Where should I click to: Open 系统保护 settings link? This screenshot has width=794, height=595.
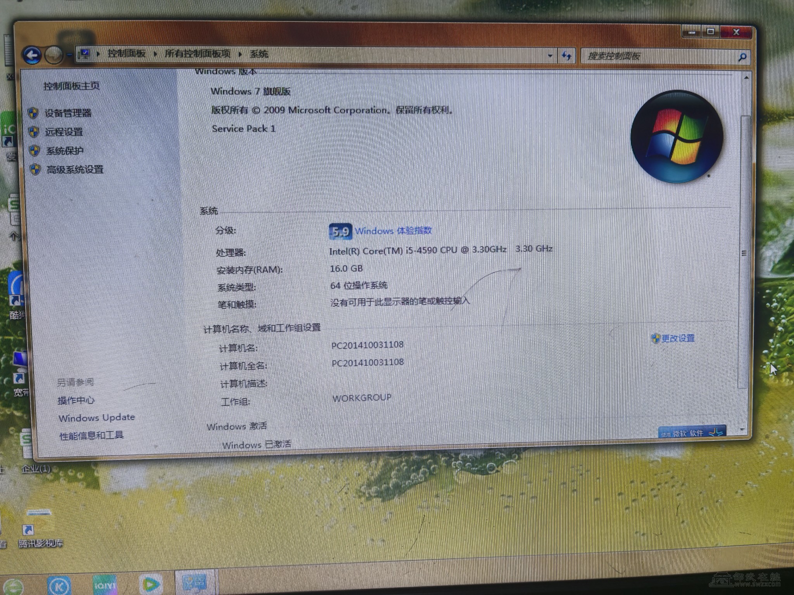65,151
